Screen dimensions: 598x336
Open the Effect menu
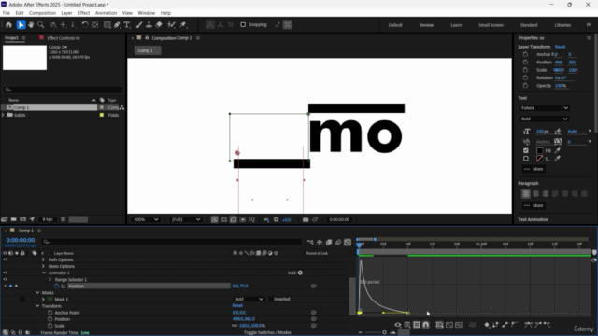pyautogui.click(x=83, y=13)
